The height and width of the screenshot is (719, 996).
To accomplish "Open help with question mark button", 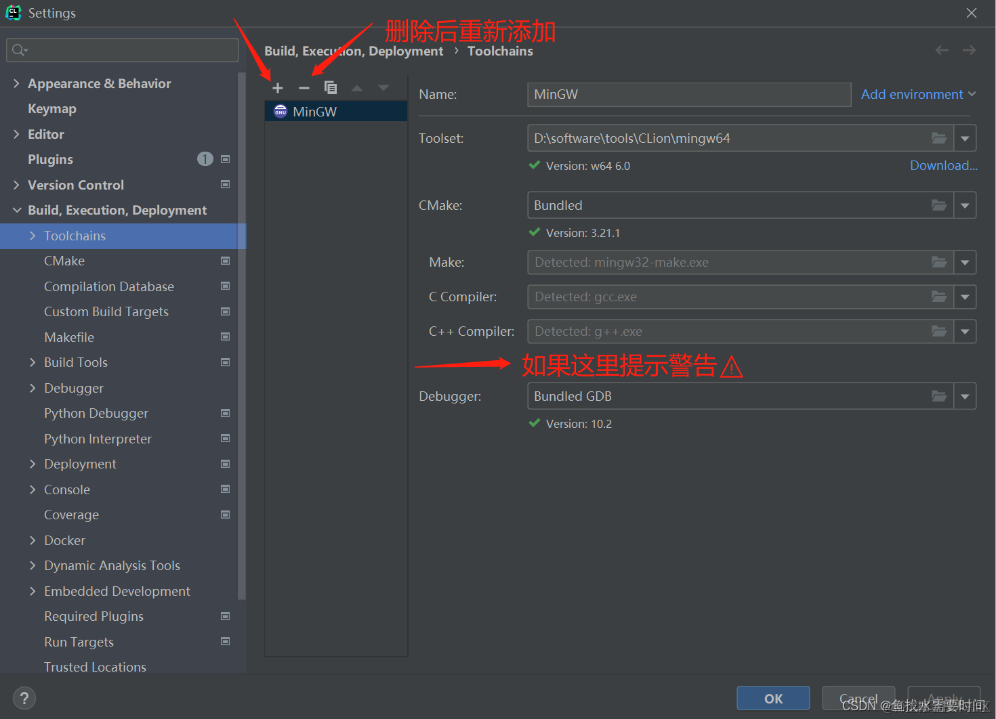I will (24, 698).
